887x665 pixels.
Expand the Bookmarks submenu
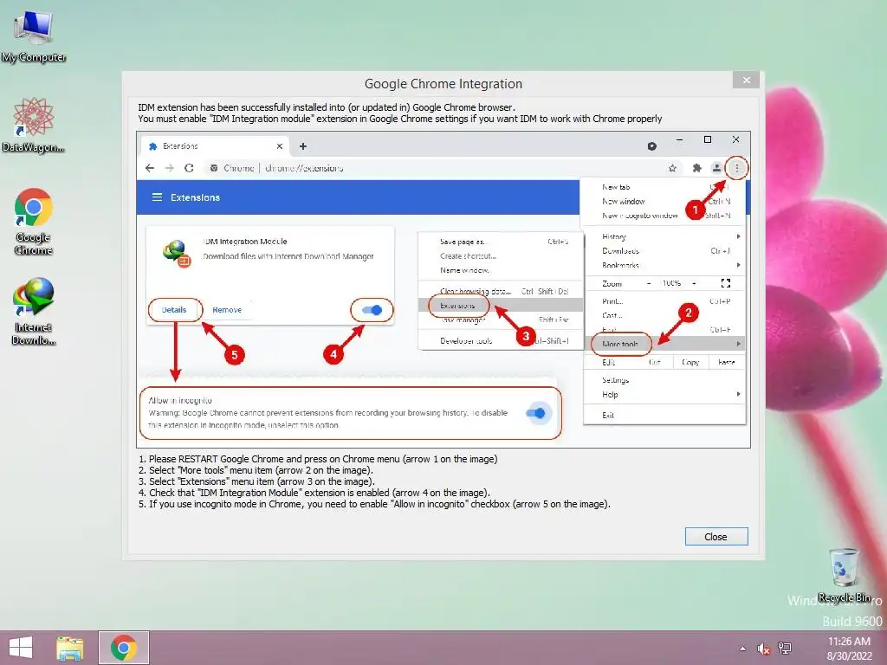(x=664, y=265)
